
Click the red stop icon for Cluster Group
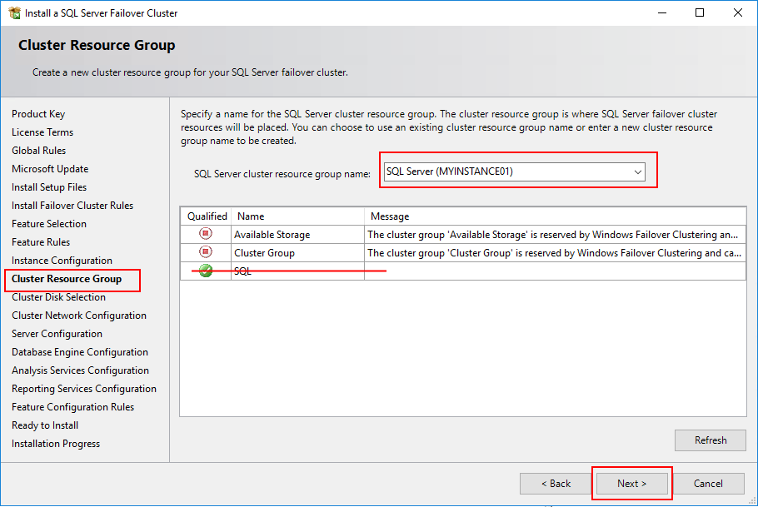206,252
